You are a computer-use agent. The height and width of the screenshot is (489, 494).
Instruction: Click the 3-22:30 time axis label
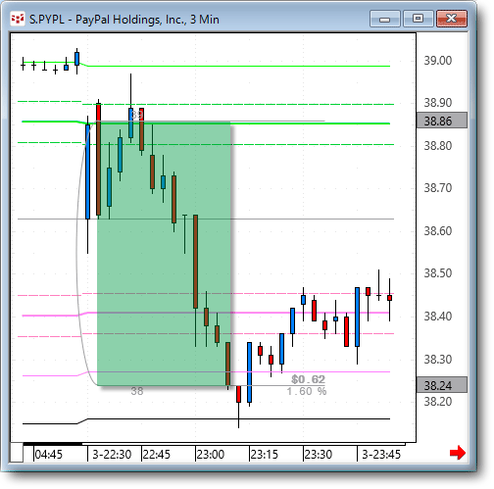(x=112, y=454)
